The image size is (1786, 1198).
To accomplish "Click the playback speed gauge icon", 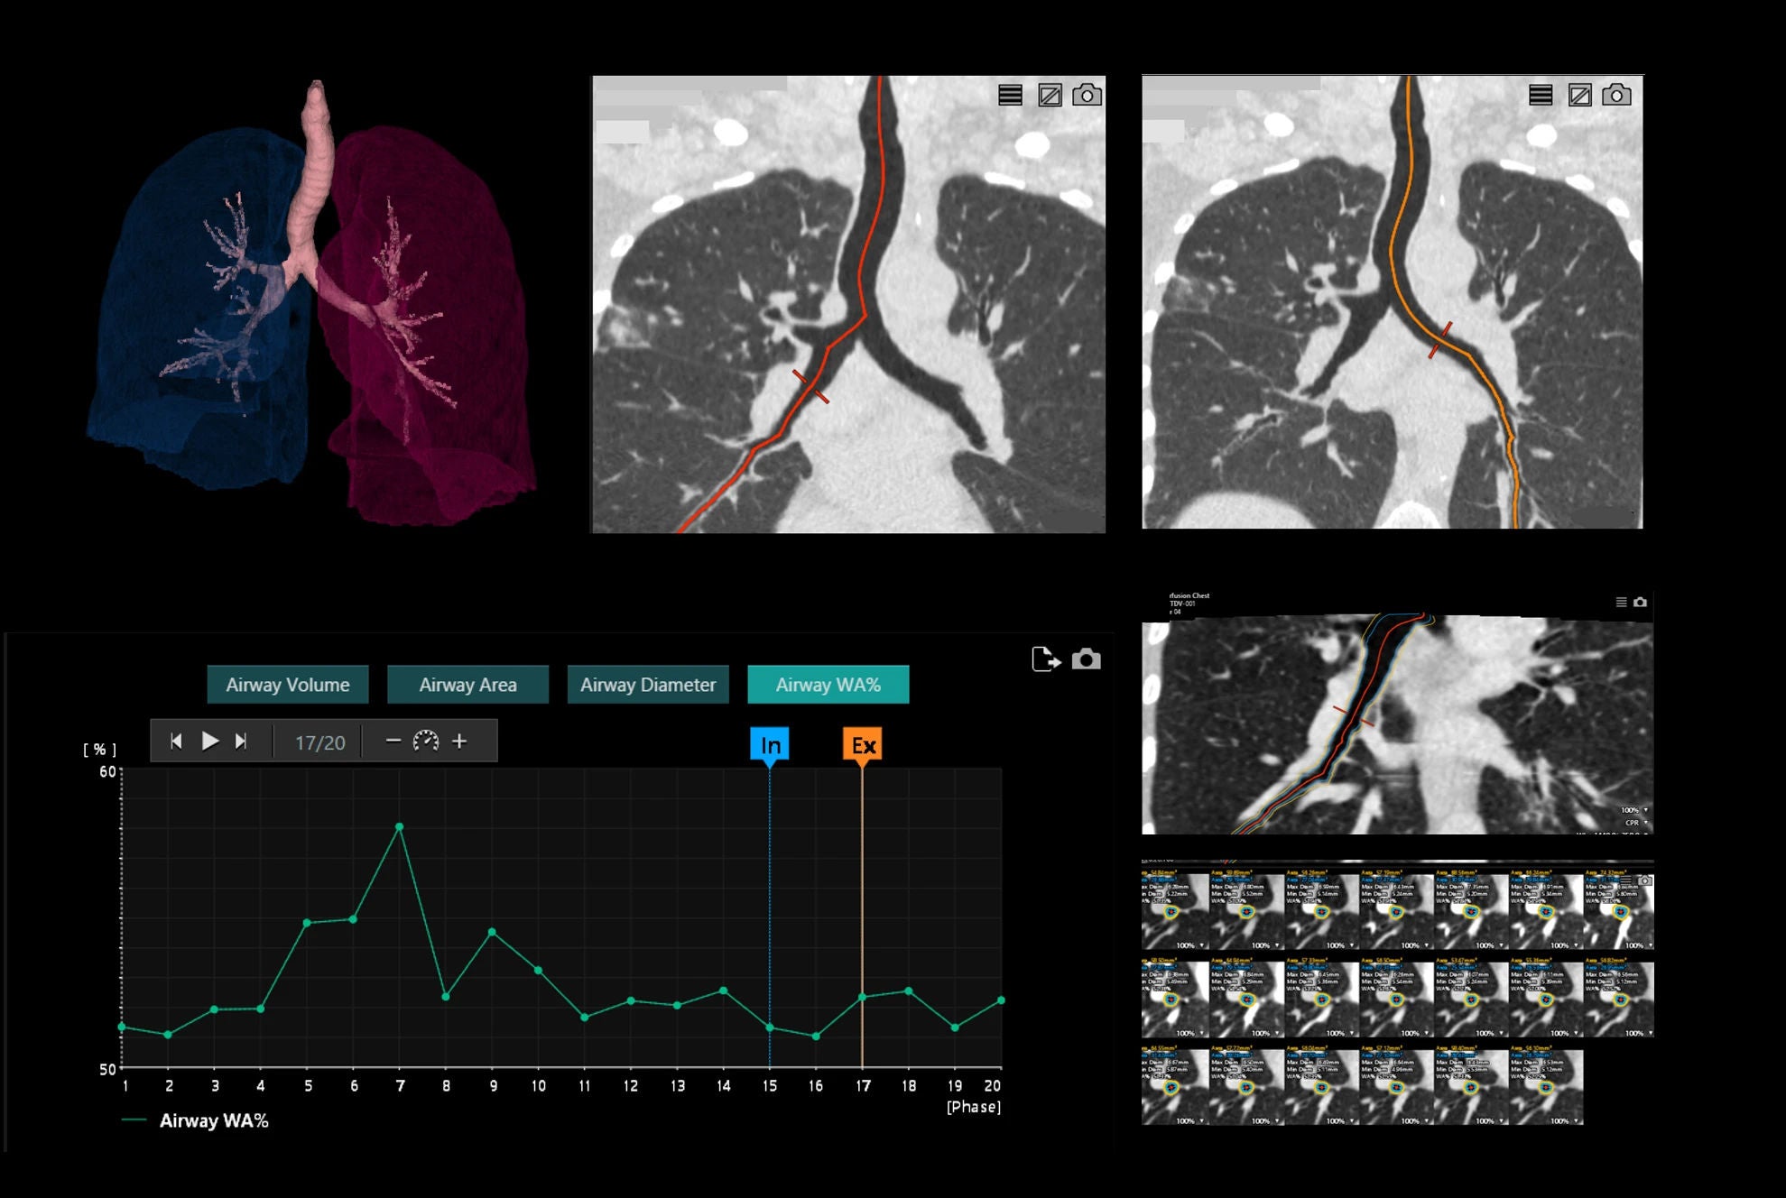I will (x=426, y=741).
